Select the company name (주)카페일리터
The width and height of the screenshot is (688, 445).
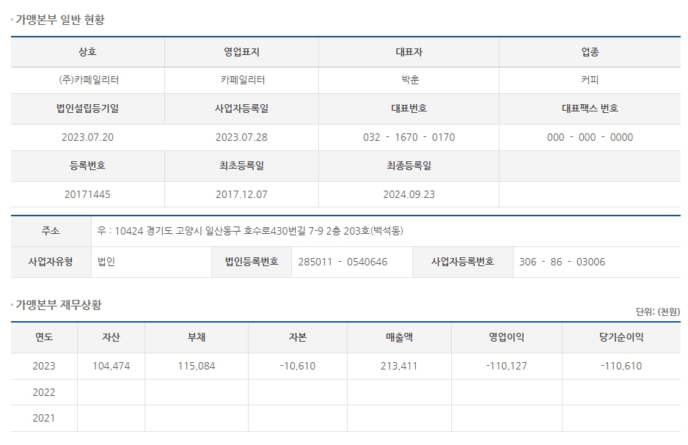pyautogui.click(x=89, y=80)
